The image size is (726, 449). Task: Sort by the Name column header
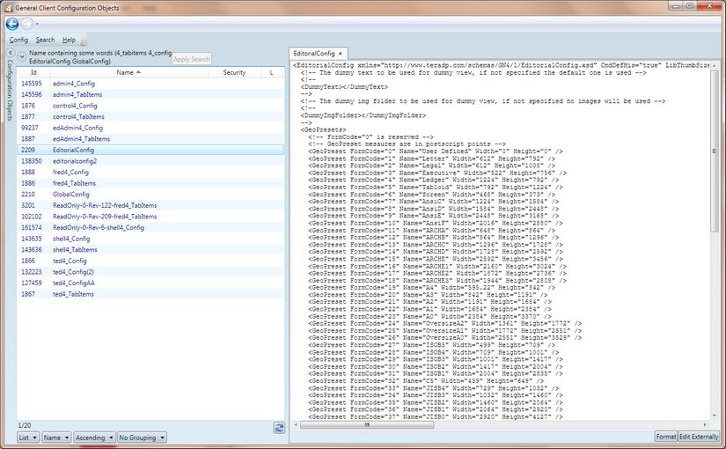128,72
